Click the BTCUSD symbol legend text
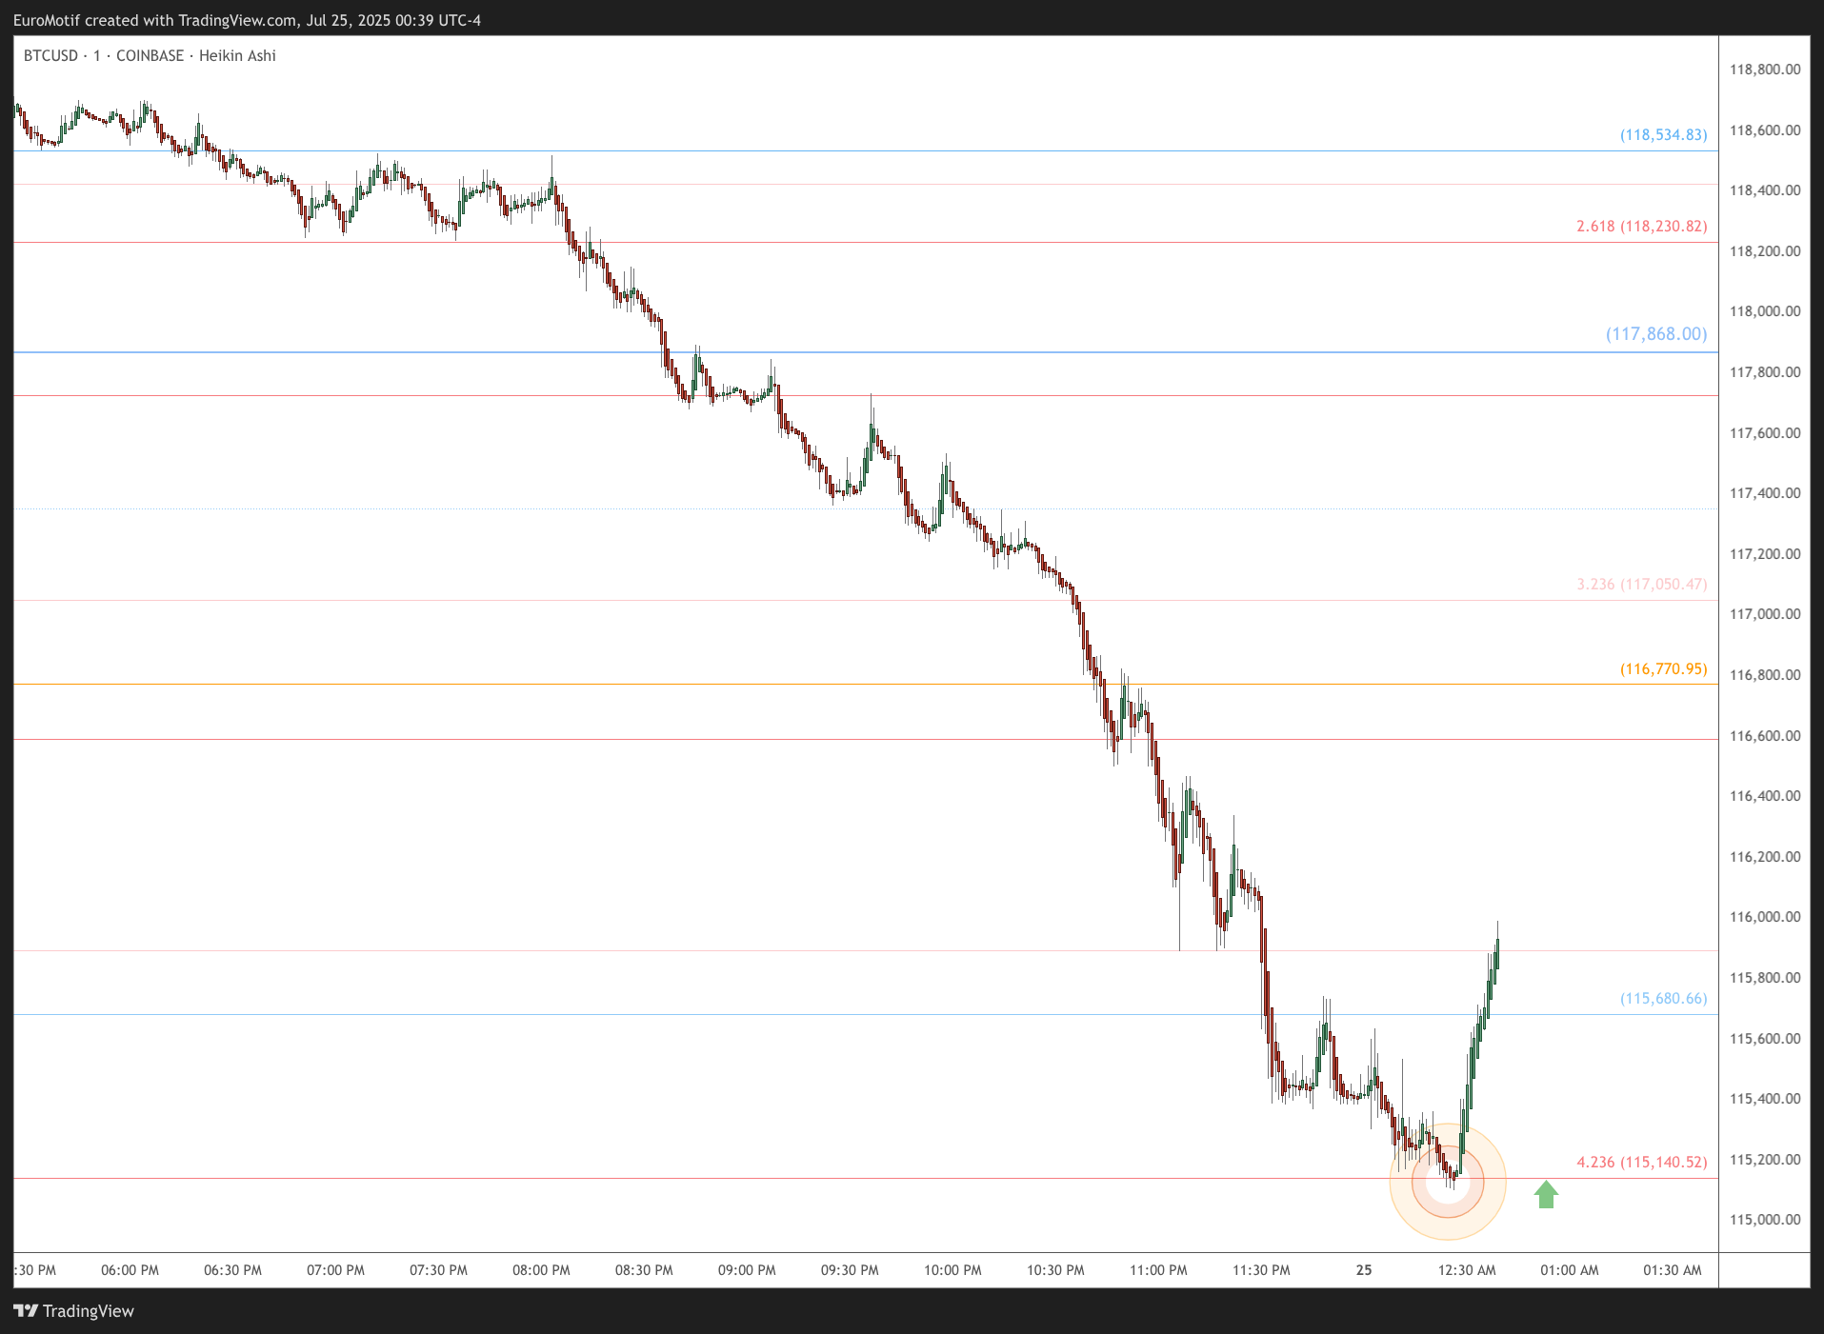Image resolution: width=1824 pixels, height=1334 pixels. pos(150,56)
